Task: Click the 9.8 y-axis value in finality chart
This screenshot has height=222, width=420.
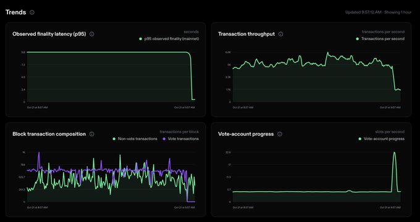Action: pyautogui.click(x=23, y=52)
